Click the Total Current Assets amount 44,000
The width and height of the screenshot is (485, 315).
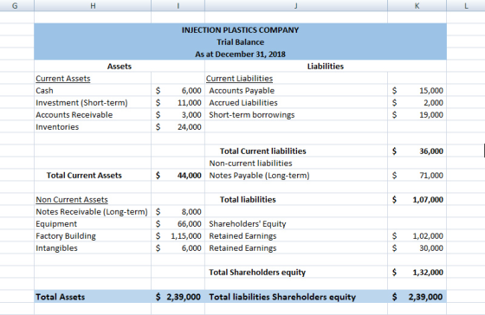pyautogui.click(x=178, y=176)
